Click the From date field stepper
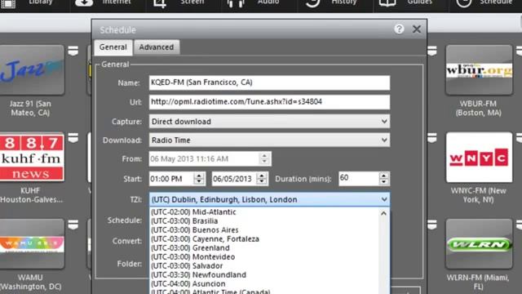Screen dimensions: 522x294 click(x=264, y=158)
